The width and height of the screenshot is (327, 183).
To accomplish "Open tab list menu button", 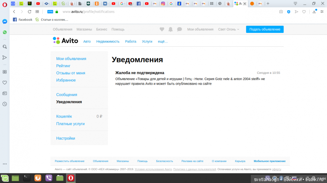I will coord(295,3).
